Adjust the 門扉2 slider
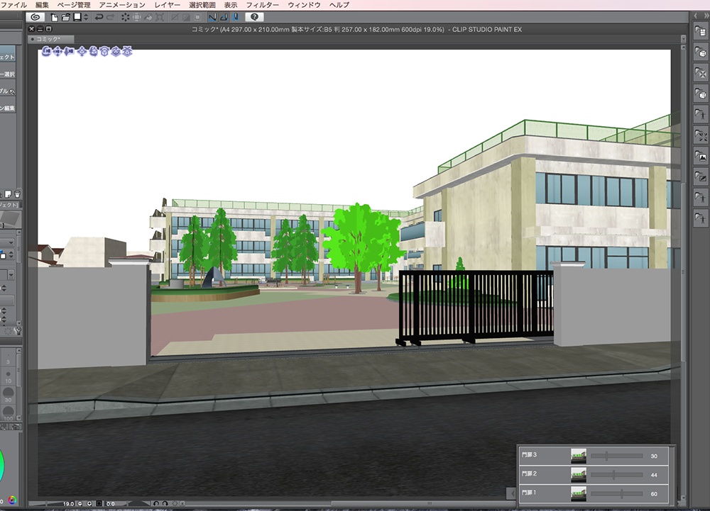 (x=616, y=475)
